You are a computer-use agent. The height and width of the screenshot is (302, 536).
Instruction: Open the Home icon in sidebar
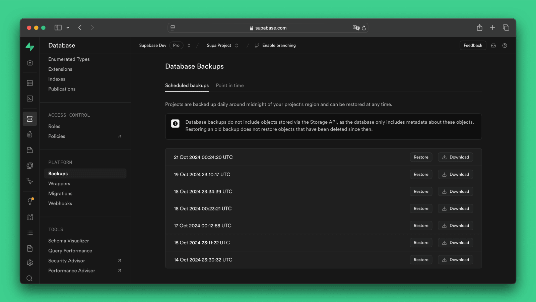(30, 63)
